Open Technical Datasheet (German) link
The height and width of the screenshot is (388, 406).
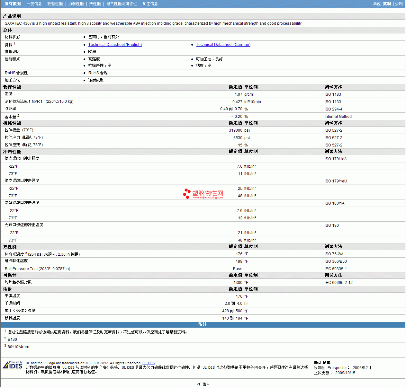(223, 45)
